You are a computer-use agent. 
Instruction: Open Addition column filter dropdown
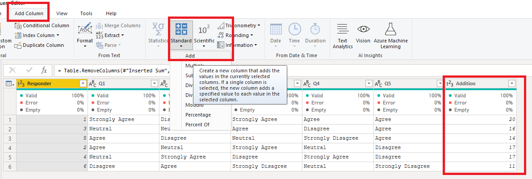pos(511,83)
